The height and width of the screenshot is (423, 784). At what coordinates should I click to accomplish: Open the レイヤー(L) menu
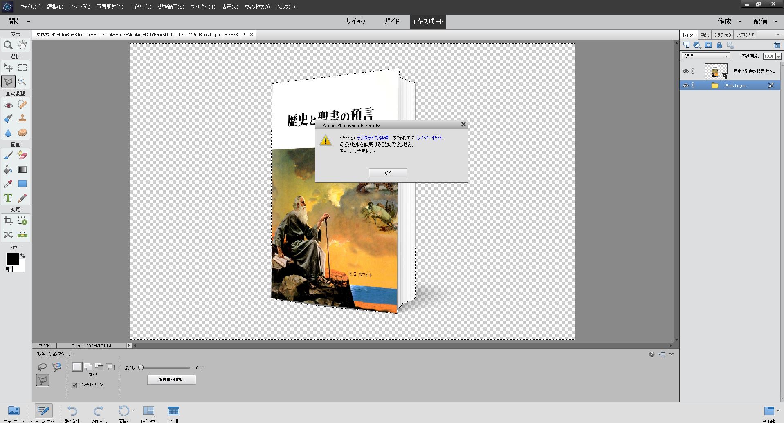[x=141, y=7]
